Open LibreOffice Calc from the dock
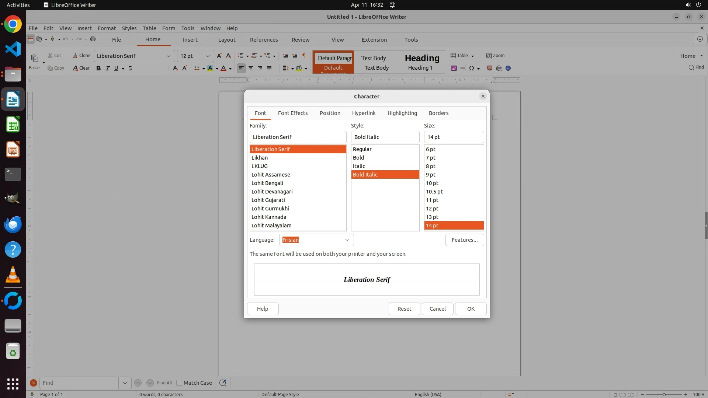The width and height of the screenshot is (708, 398). pos(13,125)
